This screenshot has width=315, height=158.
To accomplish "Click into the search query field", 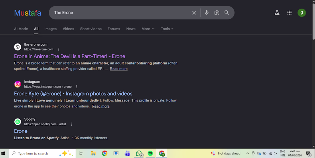I will point(121,13).
